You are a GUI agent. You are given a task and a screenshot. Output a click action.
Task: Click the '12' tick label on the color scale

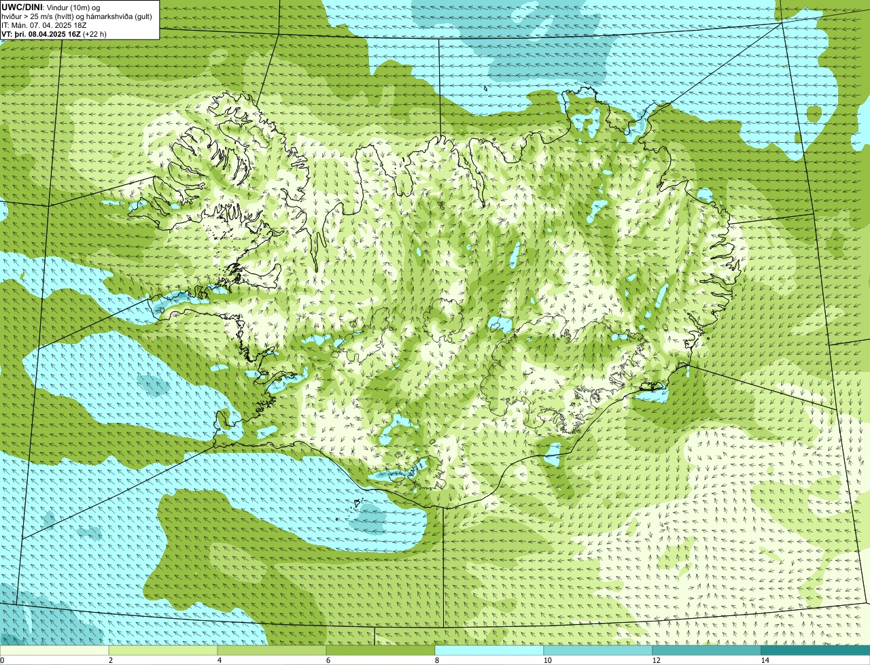pyautogui.click(x=656, y=660)
